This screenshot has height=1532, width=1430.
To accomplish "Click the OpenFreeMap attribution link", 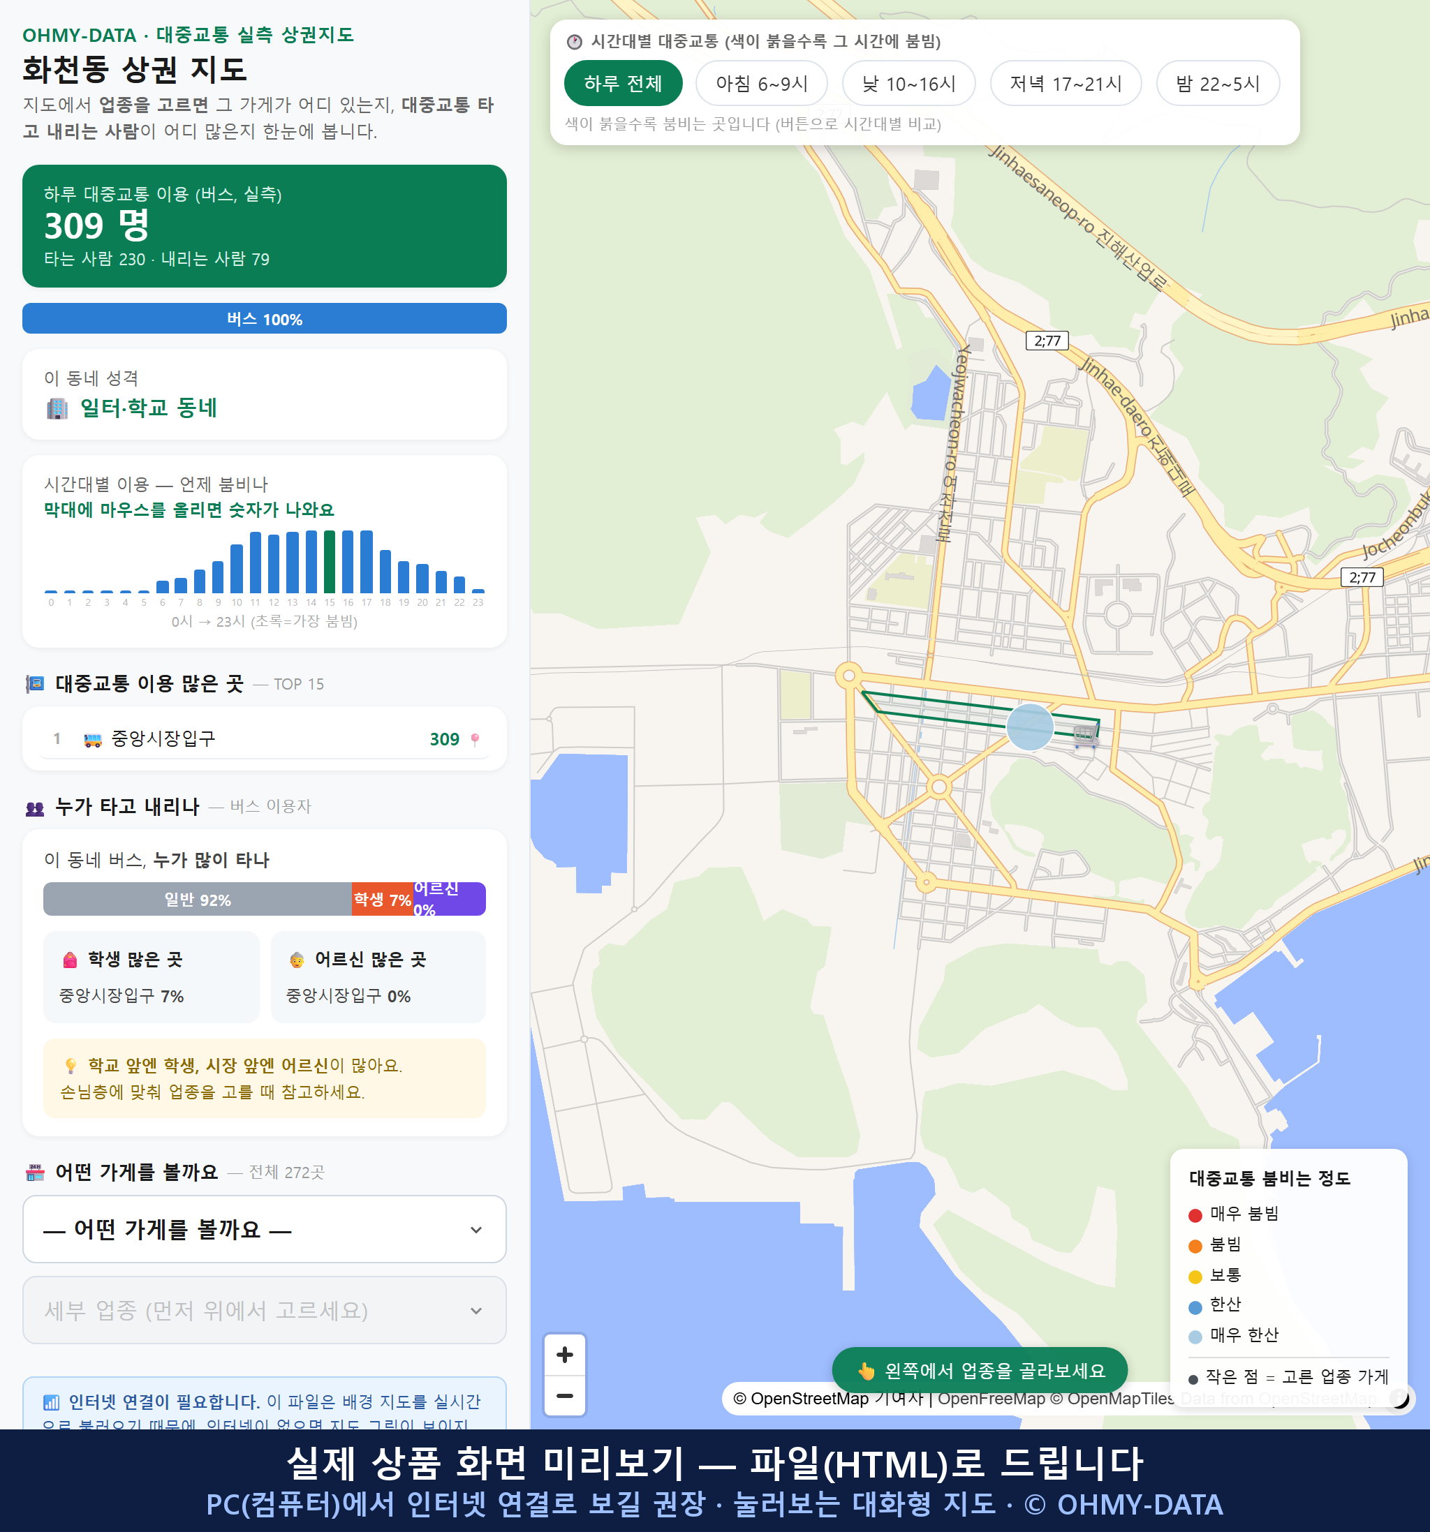I will coord(992,1399).
